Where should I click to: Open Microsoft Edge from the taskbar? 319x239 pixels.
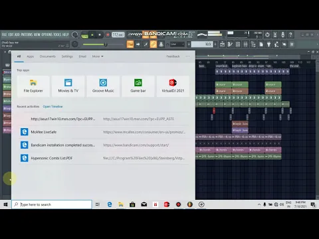110,204
